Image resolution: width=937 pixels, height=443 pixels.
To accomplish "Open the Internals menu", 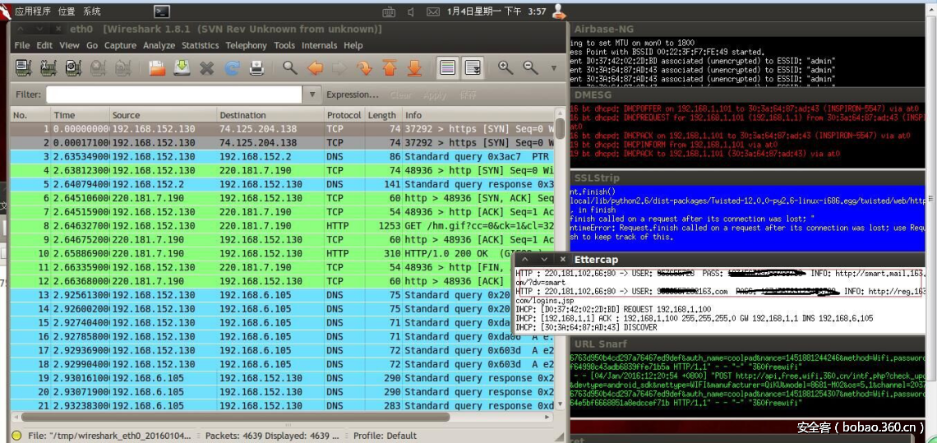I will tap(320, 45).
